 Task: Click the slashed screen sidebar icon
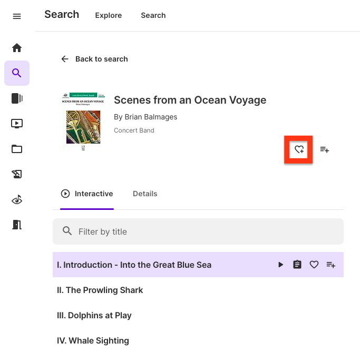tap(17, 174)
